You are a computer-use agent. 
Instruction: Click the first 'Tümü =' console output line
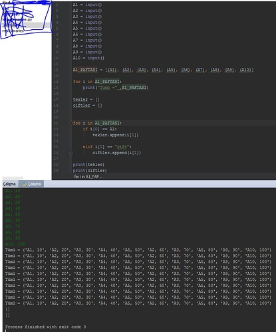(138, 250)
